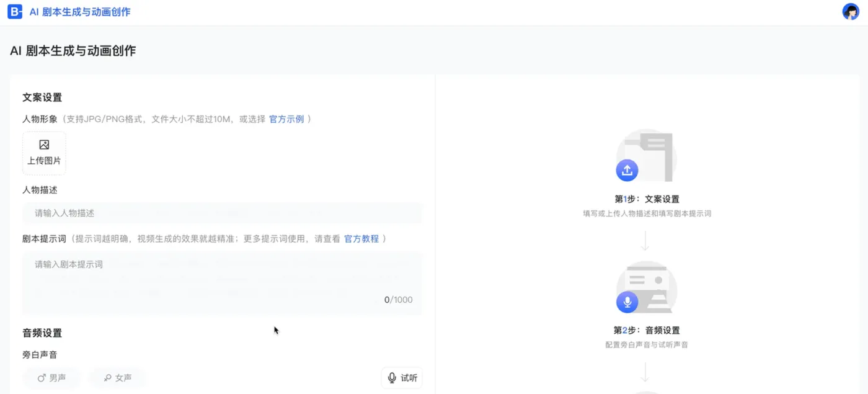Open the user avatar profile
This screenshot has width=868, height=394.
coord(851,12)
